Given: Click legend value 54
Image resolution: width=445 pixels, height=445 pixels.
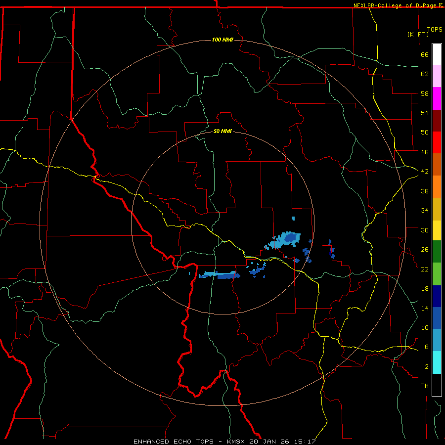Looking at the screenshot, I should click(x=425, y=113).
